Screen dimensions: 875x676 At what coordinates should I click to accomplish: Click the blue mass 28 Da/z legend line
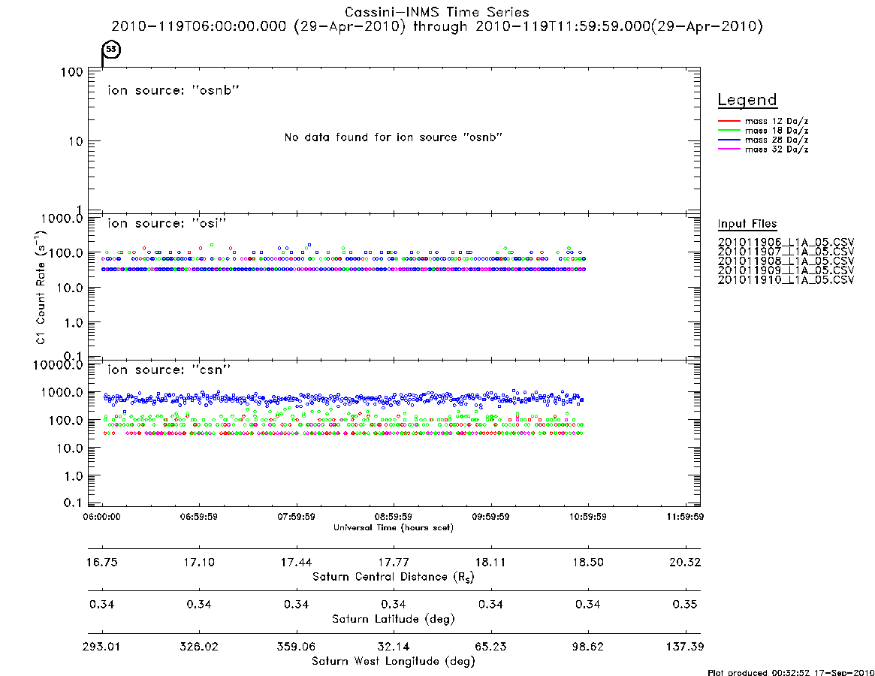729,140
